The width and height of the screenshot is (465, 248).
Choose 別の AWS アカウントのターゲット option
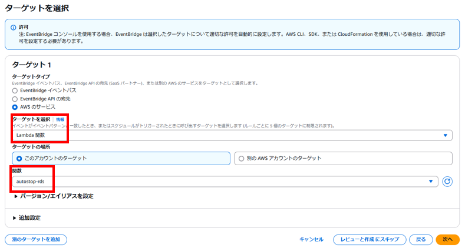pyautogui.click(x=343, y=159)
